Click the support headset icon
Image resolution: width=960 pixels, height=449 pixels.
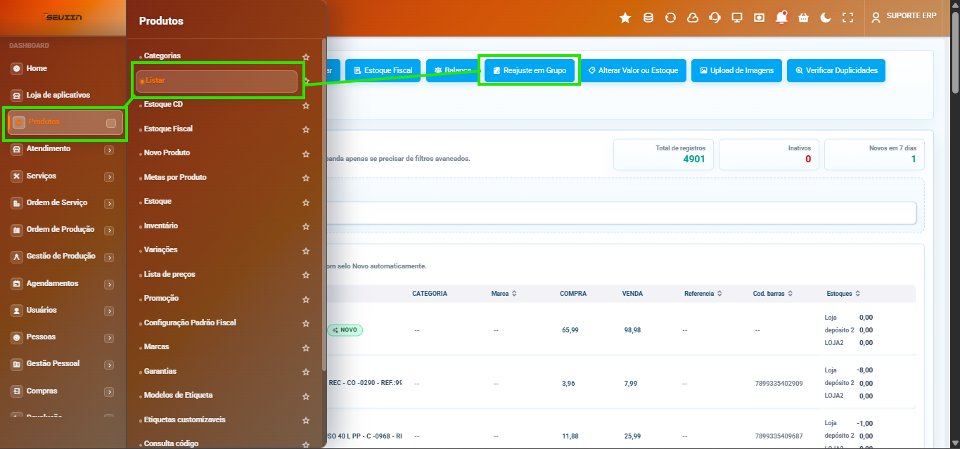(x=715, y=18)
